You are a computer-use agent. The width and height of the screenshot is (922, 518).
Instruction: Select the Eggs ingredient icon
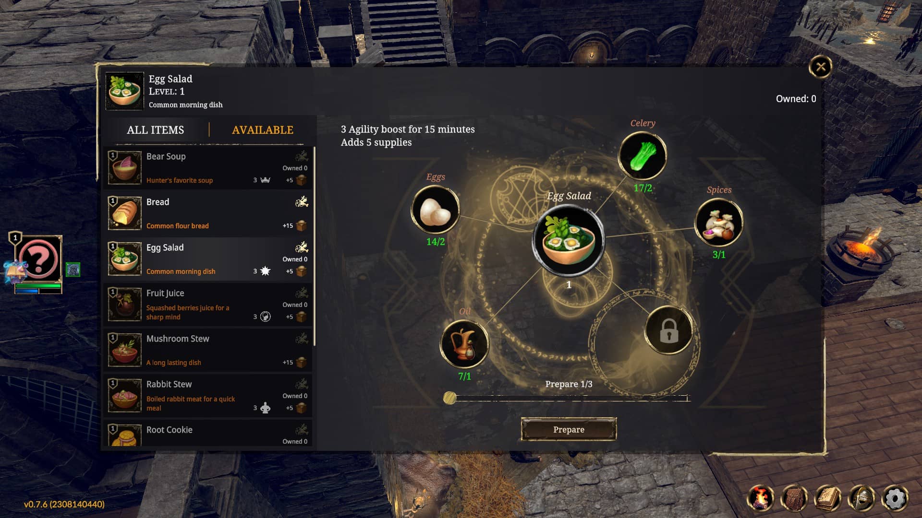436,210
